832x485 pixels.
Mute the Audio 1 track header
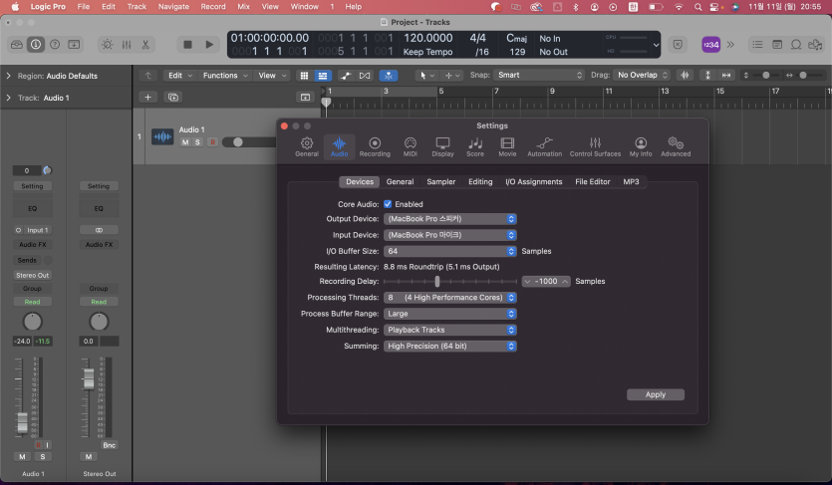click(x=185, y=142)
